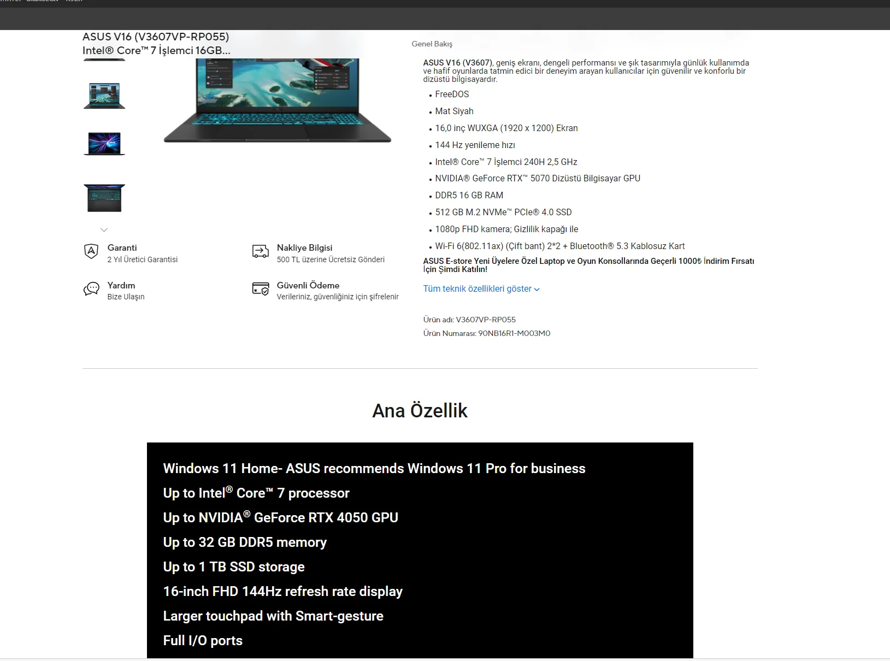890x661 pixels.
Task: Click the Windows 11 Home feature line
Action: click(x=374, y=469)
